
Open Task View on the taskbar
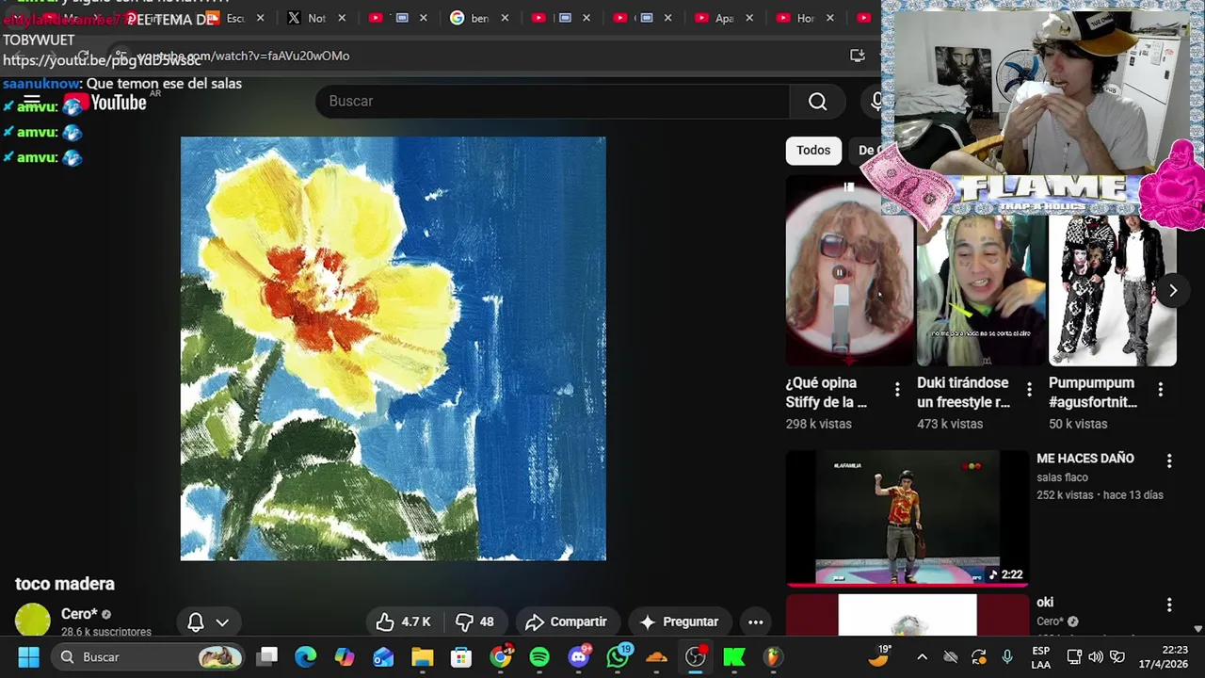(x=268, y=656)
